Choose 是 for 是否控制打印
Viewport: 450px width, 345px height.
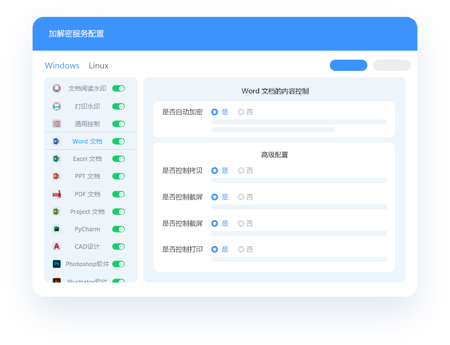[215, 249]
